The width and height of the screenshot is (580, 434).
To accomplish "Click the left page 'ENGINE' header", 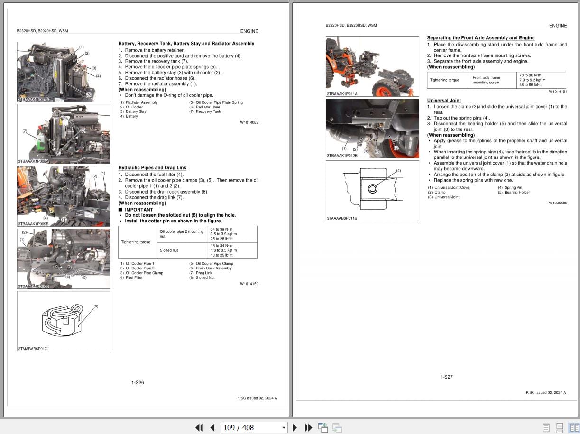I will [249, 31].
